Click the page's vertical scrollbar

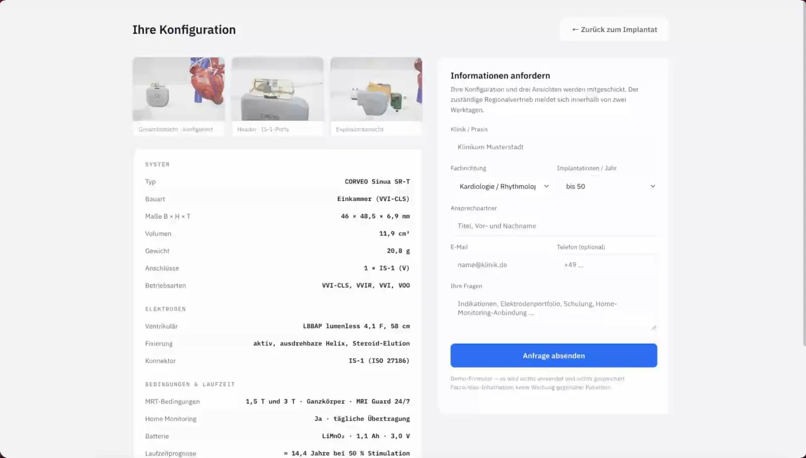[x=803, y=173]
